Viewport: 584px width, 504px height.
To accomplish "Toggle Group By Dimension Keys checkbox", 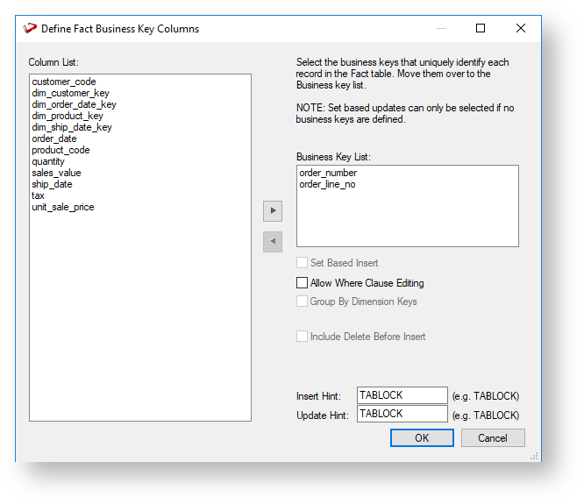I will coord(303,302).
